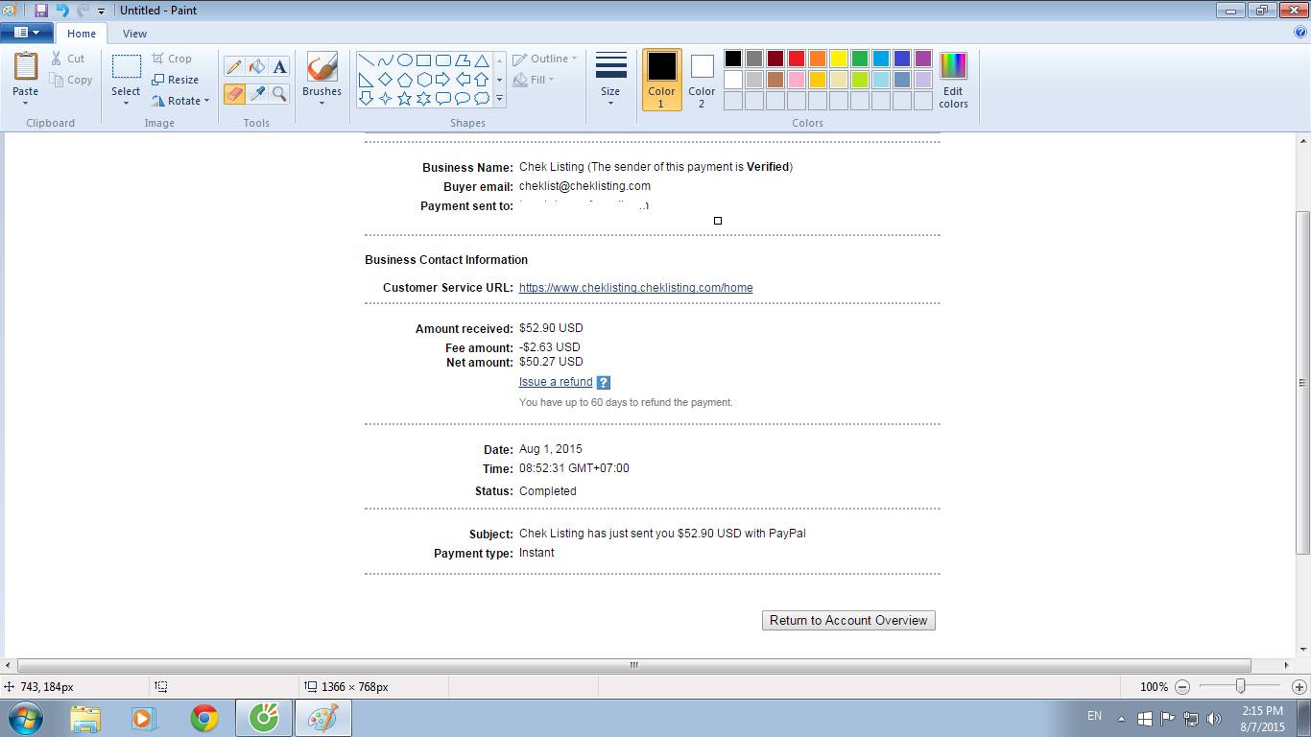Viewport: 1311px width, 737px height.
Task: Click the horizontal scrollbar thumb
Action: click(633, 665)
